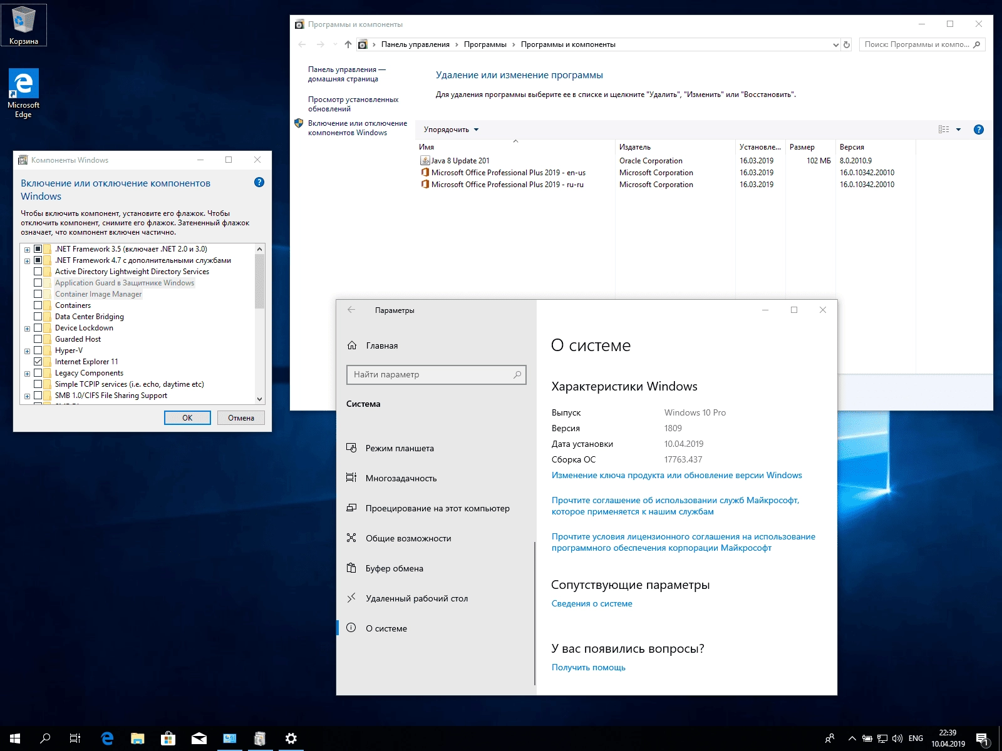1002x751 pixels.
Task: Expand the Legacy Components tree node
Action: point(27,374)
